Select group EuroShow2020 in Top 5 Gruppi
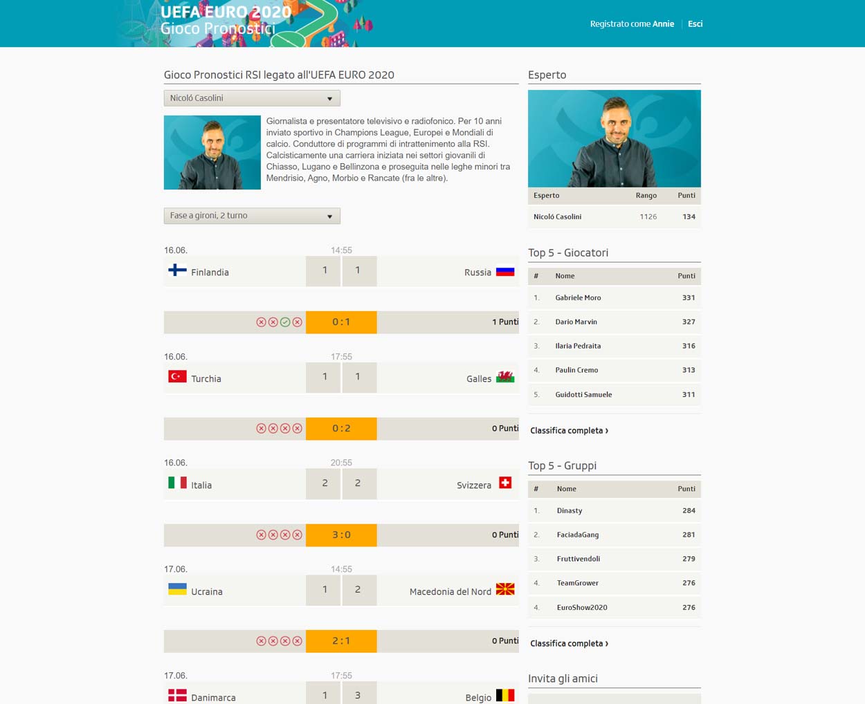 (582, 607)
